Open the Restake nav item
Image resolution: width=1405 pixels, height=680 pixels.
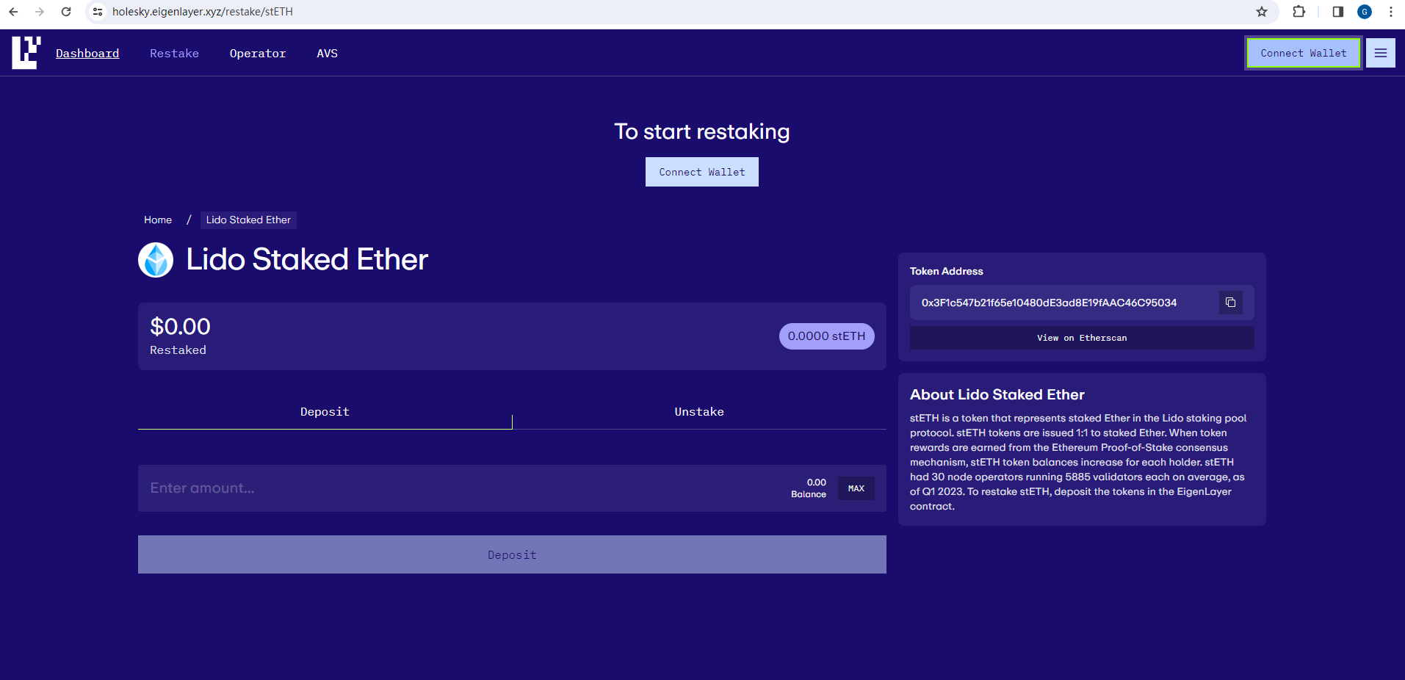pyautogui.click(x=174, y=53)
